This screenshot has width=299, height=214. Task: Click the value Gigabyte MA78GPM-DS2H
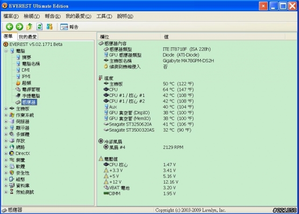pyautogui.click(x=188, y=61)
